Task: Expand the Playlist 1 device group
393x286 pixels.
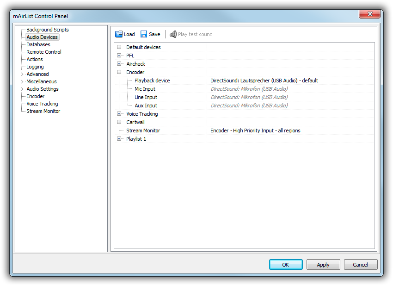Action: (x=119, y=139)
